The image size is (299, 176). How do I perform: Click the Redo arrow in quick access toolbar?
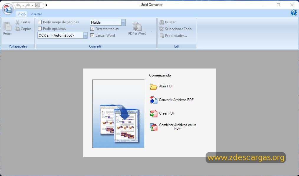pos(28,5)
